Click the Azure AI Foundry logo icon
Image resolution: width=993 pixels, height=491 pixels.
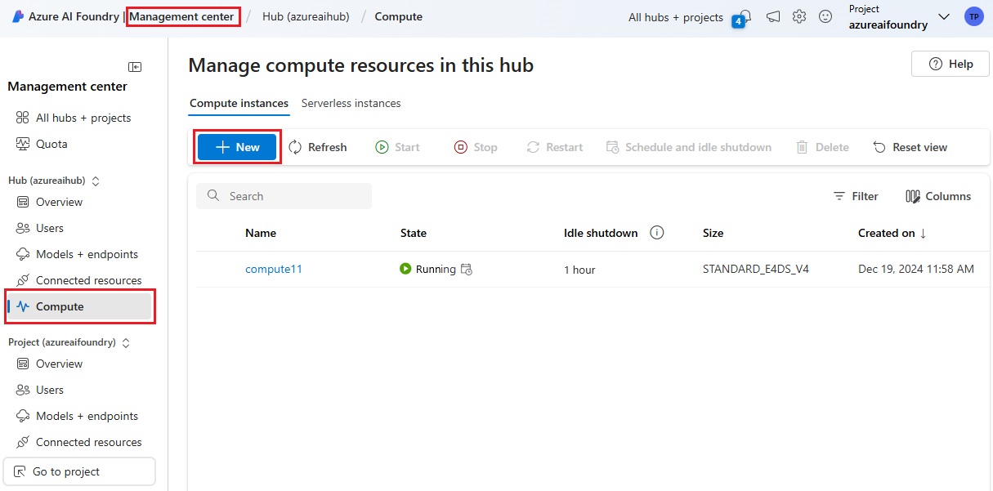(17, 16)
